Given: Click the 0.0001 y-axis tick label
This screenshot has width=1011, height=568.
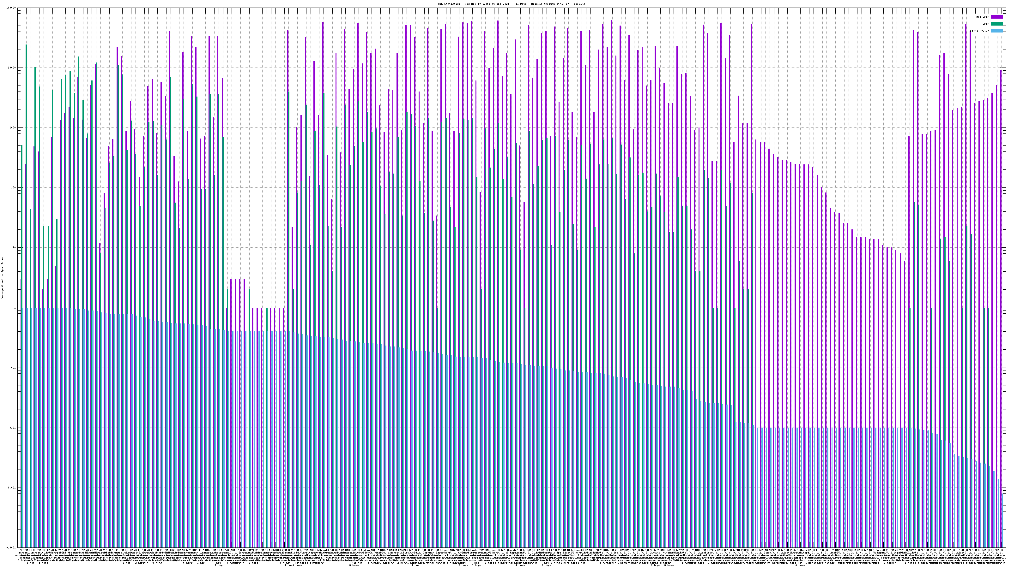Looking at the screenshot, I should click(x=12, y=547).
